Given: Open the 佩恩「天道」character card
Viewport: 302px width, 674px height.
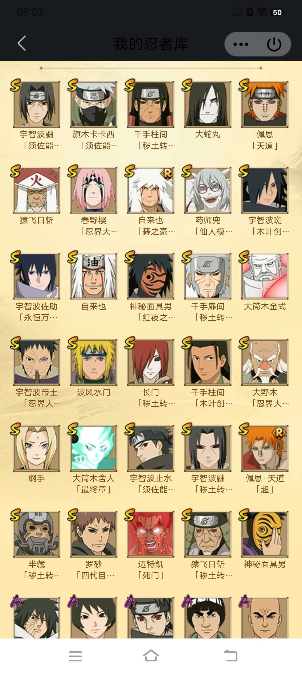Looking at the screenshot, I should (265, 104).
